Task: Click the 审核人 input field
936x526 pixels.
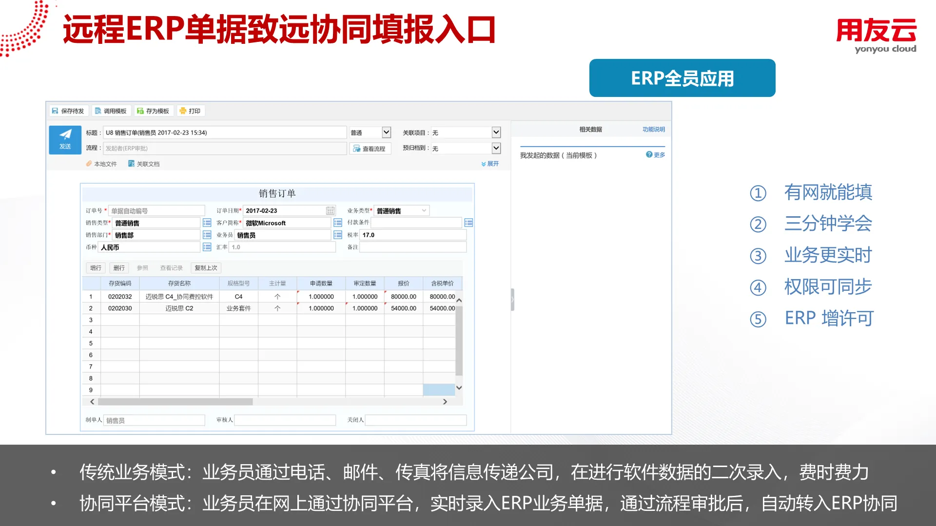Action: (x=285, y=420)
